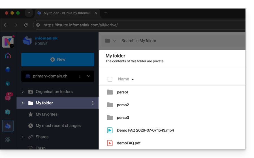Open demoFAQ.pdf file name

pos(129,143)
